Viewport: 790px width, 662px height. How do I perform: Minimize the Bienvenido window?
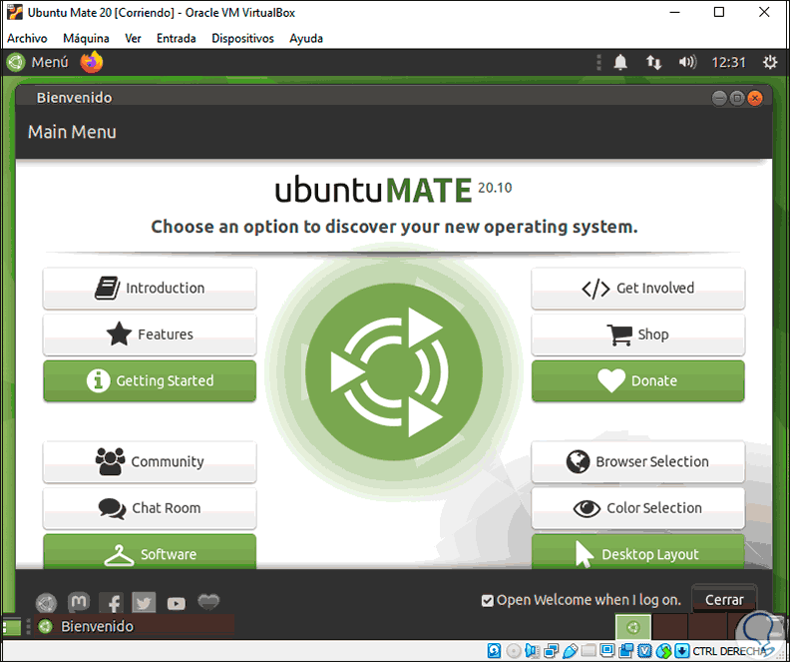[x=719, y=98]
